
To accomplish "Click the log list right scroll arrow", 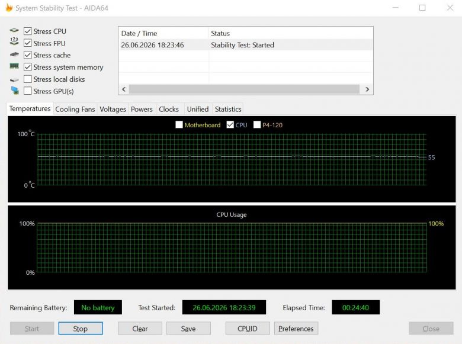I will (x=367, y=89).
